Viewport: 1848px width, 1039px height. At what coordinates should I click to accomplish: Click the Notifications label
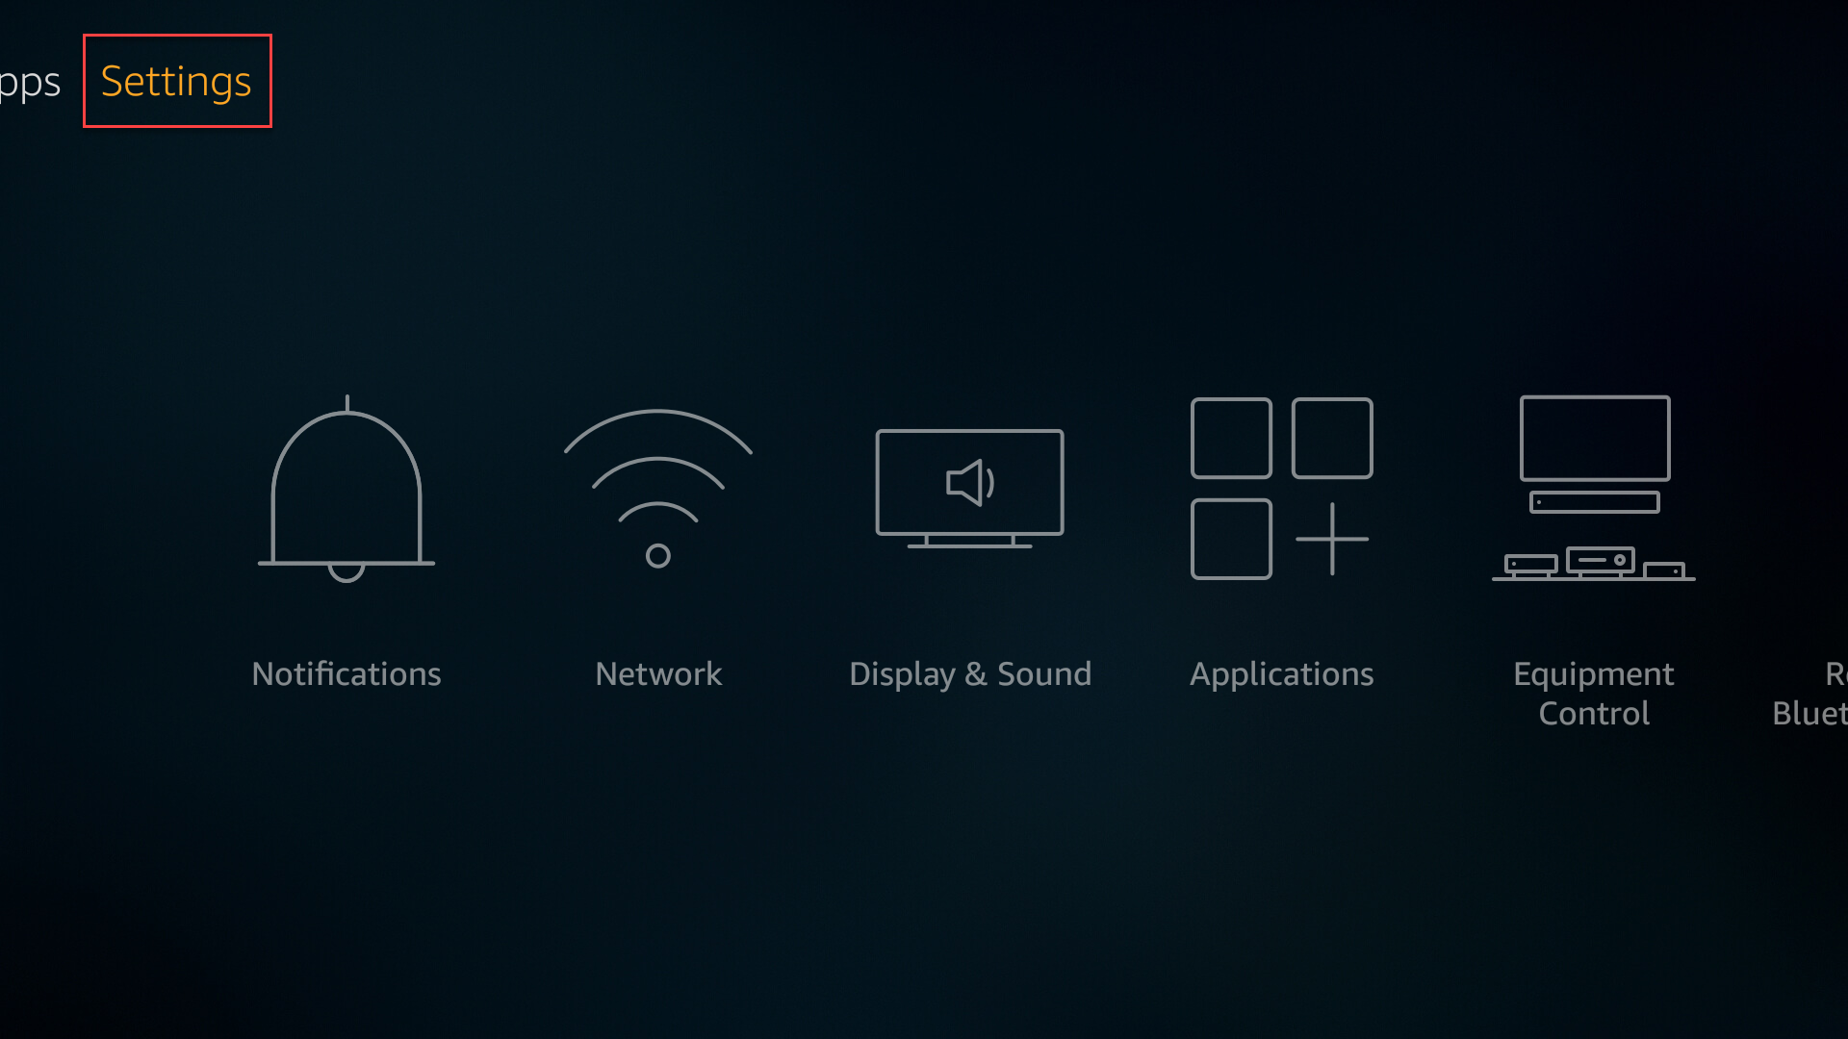pos(346,674)
